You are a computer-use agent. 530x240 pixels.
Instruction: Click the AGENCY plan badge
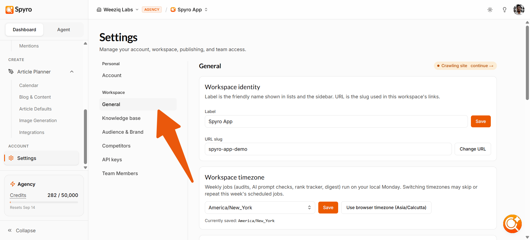coord(152,10)
